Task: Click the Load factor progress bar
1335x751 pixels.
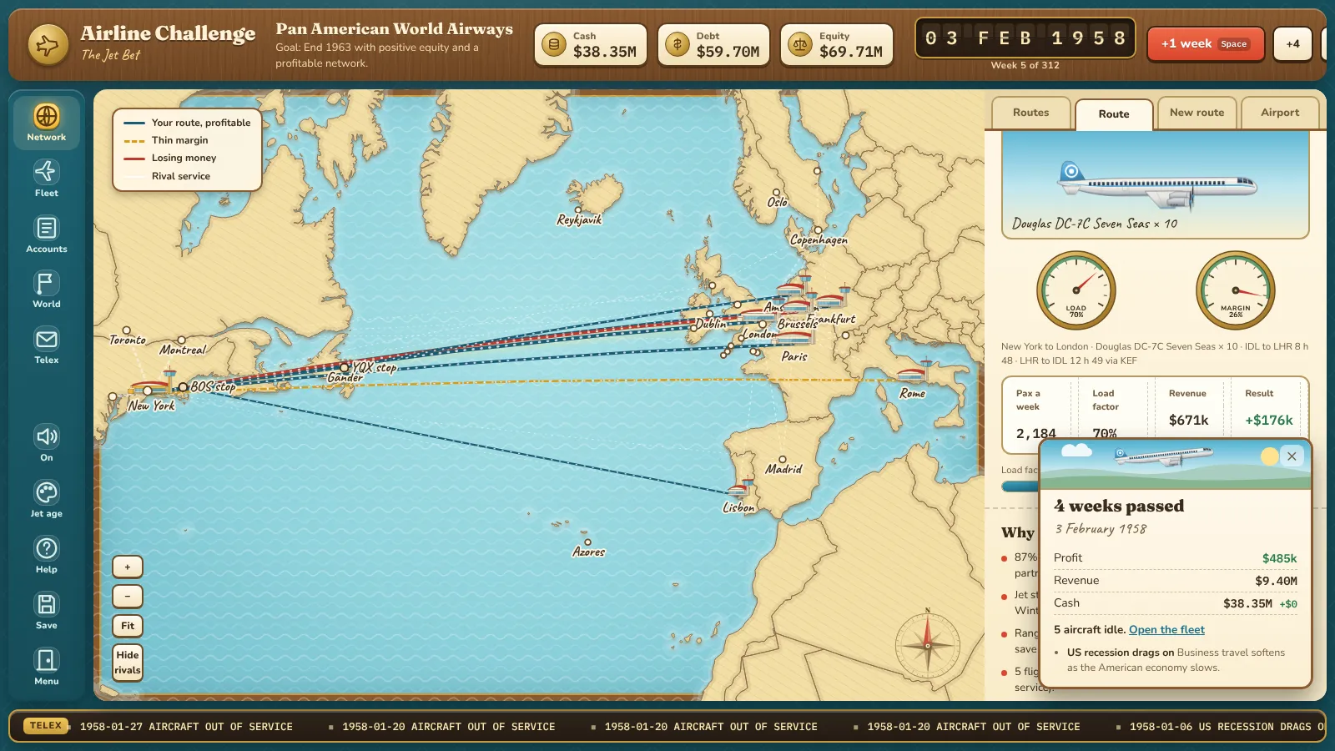Action: click(x=1020, y=486)
